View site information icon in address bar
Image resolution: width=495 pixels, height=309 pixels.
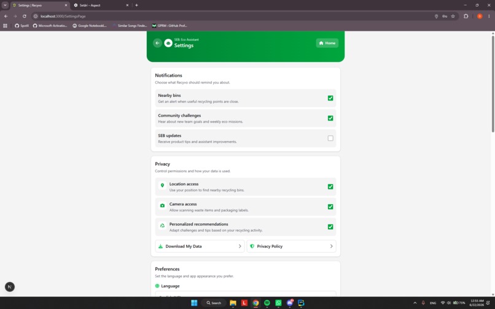pos(36,16)
